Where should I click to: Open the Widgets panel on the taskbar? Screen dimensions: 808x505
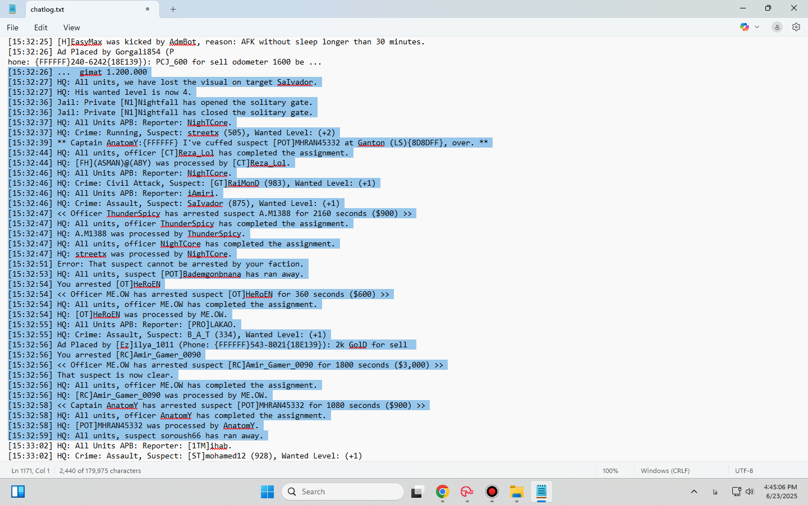point(18,492)
